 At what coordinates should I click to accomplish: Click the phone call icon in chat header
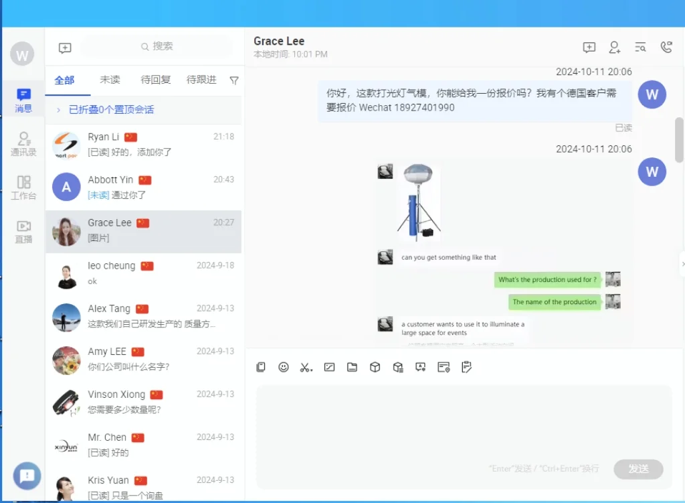[666, 48]
